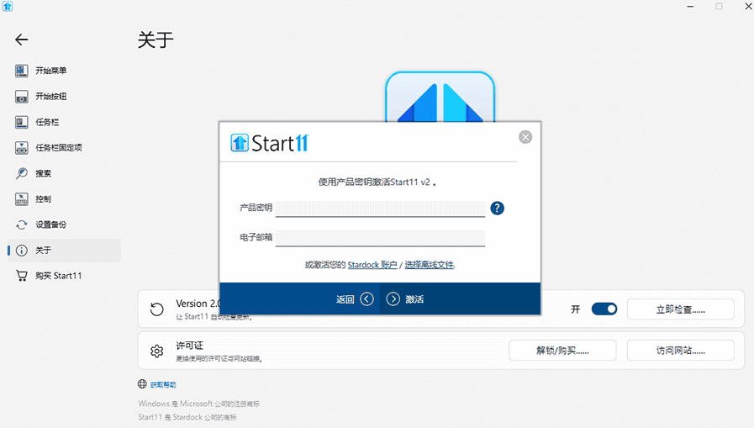Open the 开始按钮 settings page

(x=65, y=97)
